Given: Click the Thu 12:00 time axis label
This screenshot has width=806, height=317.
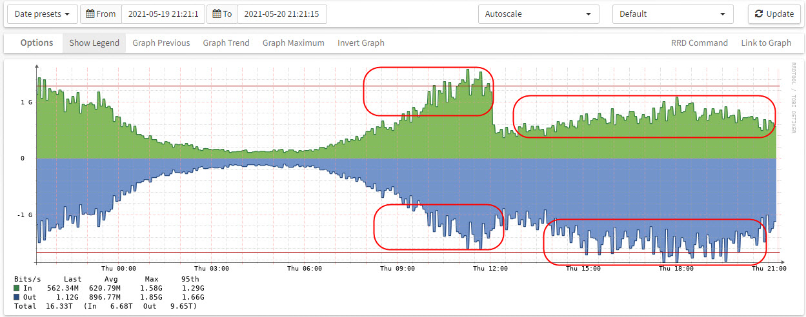Looking at the screenshot, I should 490,269.
